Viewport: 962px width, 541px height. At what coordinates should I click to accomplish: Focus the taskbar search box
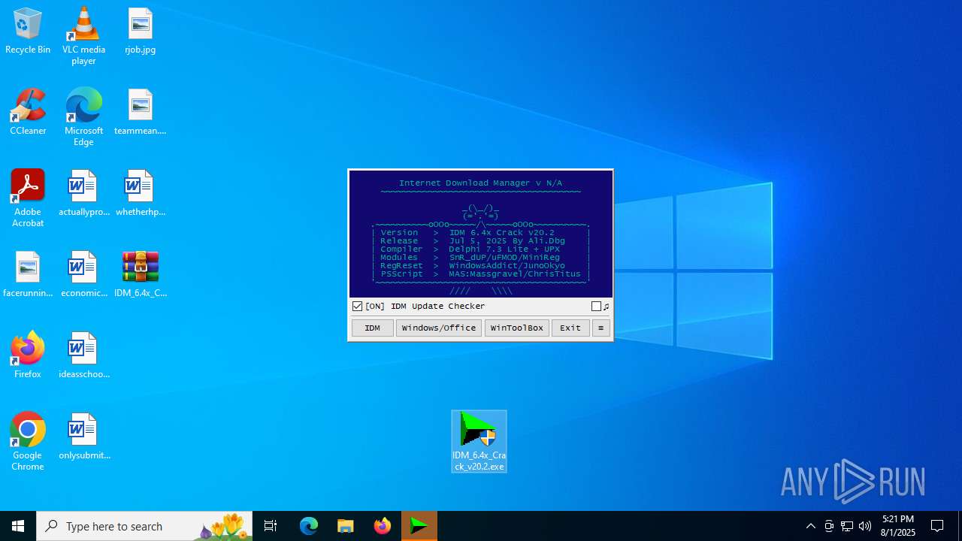pyautogui.click(x=144, y=526)
